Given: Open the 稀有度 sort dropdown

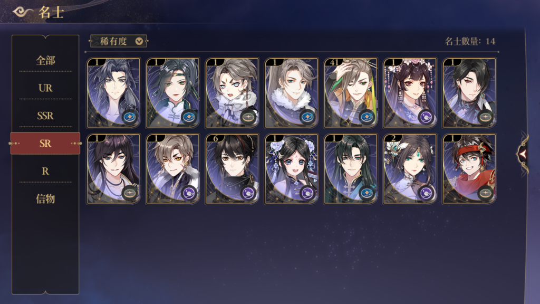Looking at the screenshot, I should click(x=119, y=41).
